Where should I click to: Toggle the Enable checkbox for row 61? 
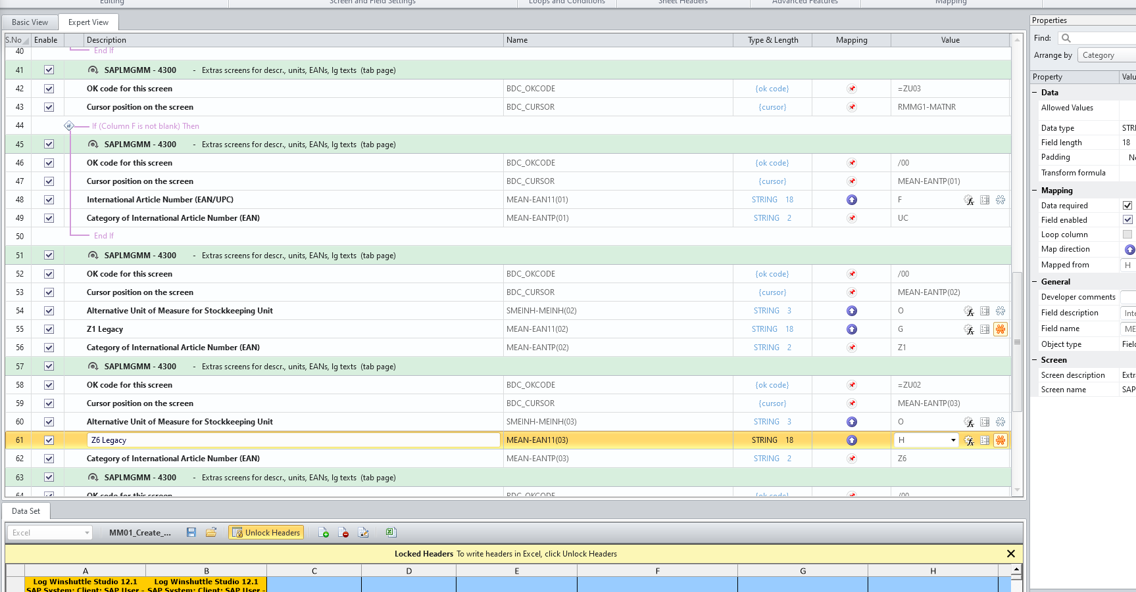[49, 440]
